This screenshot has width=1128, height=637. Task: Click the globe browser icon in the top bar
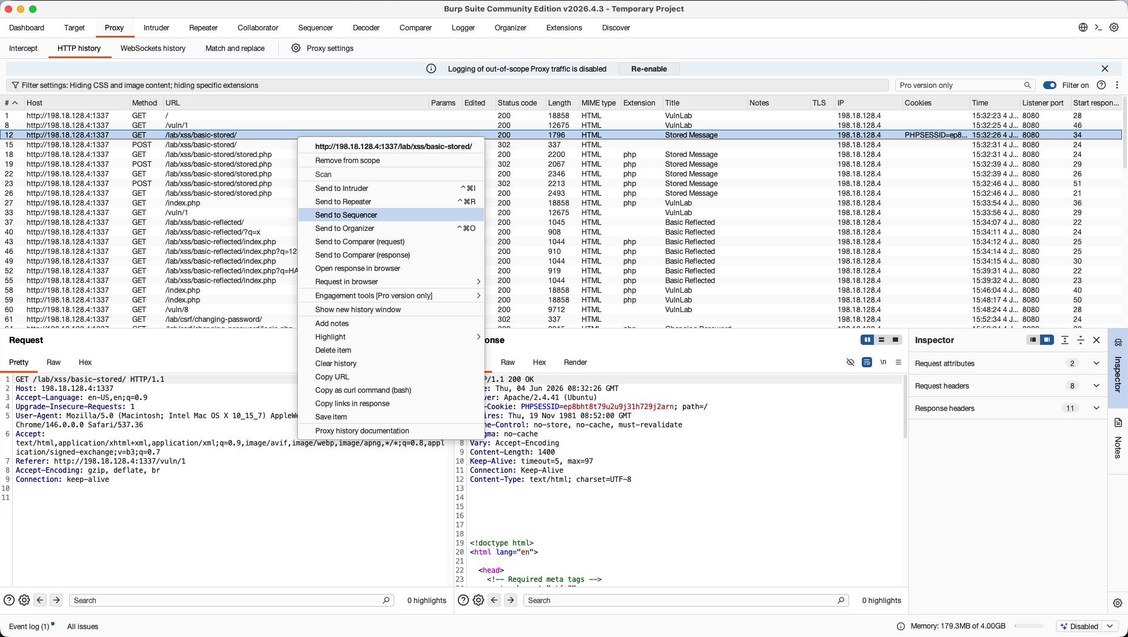click(1083, 27)
